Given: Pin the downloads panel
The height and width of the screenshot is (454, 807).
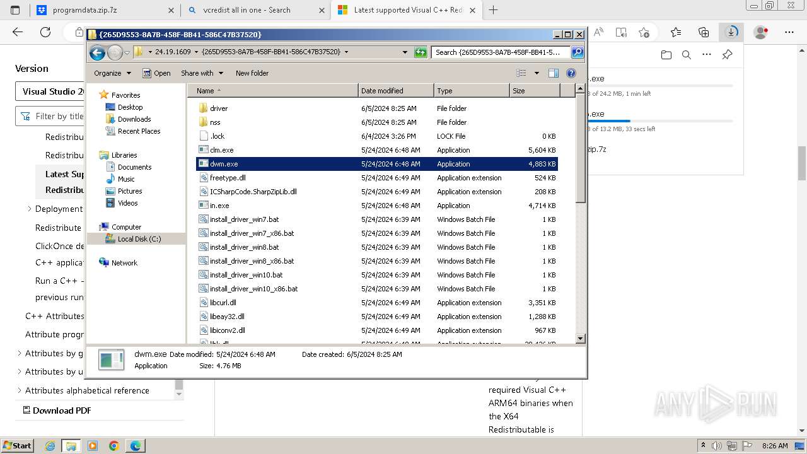Looking at the screenshot, I should (x=727, y=55).
